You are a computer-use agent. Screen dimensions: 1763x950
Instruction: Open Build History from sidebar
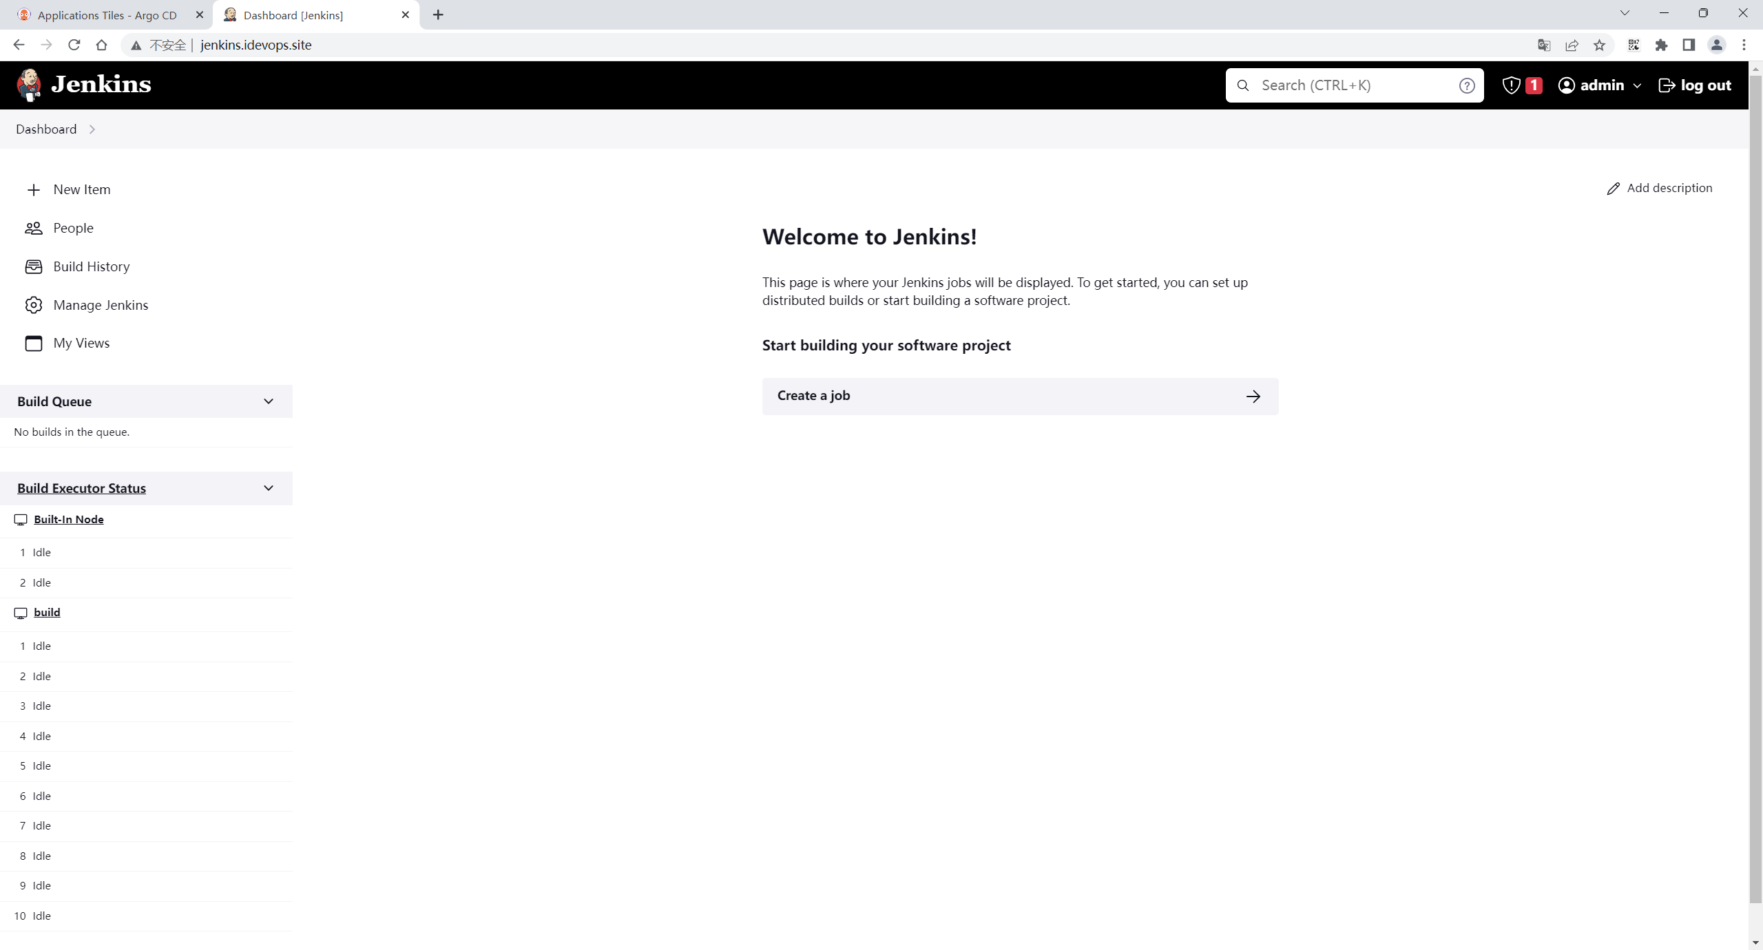tap(92, 266)
